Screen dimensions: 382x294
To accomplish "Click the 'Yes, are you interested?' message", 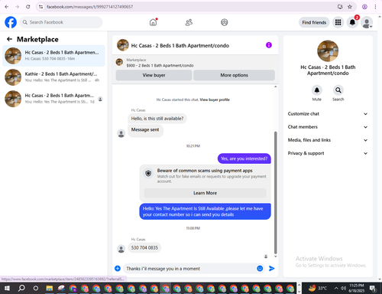I will pos(244,158).
